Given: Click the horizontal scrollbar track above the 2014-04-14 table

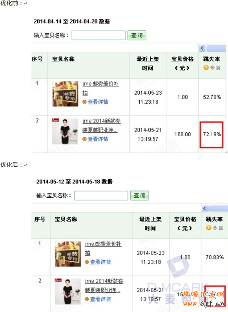Looking at the screenshot, I should (216, 48).
